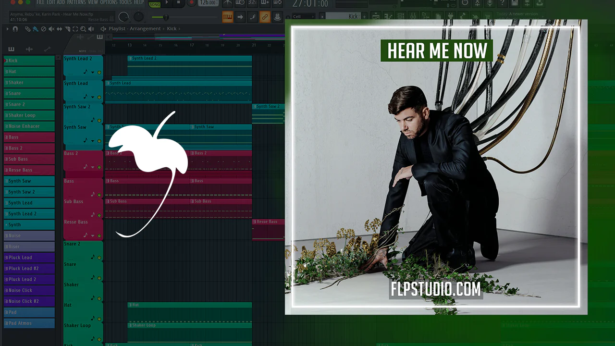Select the Pluck Lead #2 pattern in picker
Image resolution: width=615 pixels, height=346 pixels.
[29, 268]
